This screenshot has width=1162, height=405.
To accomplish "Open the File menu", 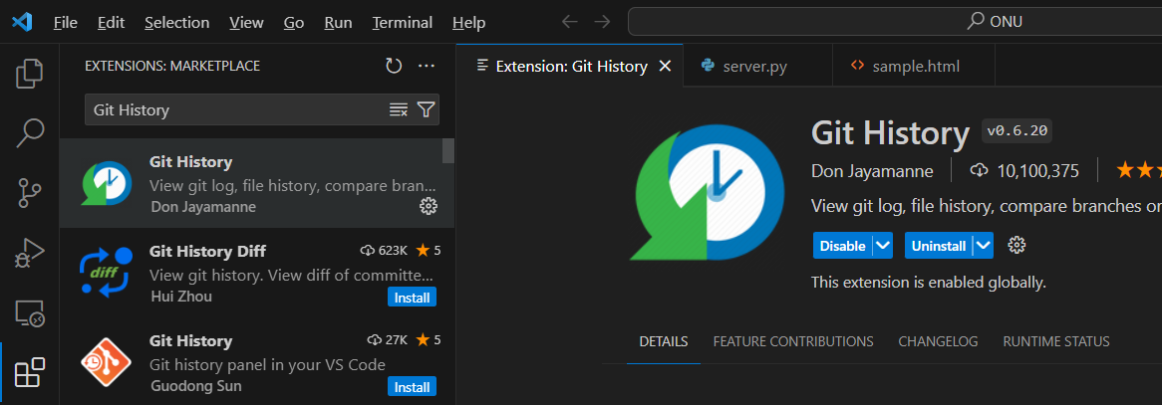I will click(65, 22).
